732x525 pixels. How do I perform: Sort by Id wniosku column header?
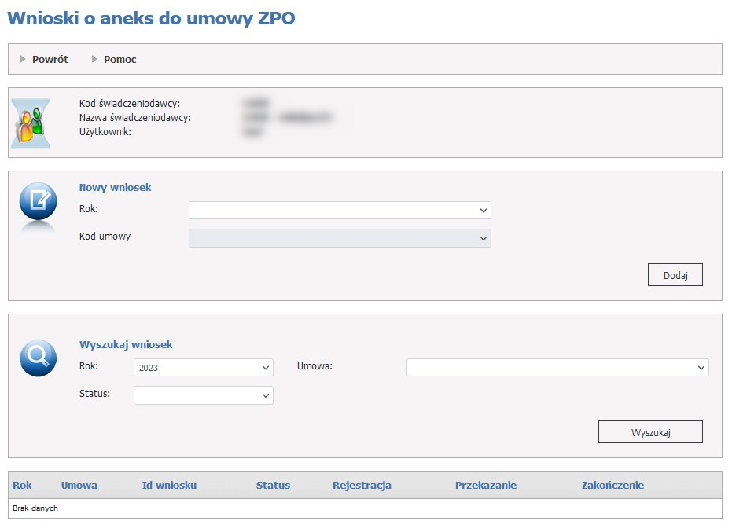tap(169, 485)
